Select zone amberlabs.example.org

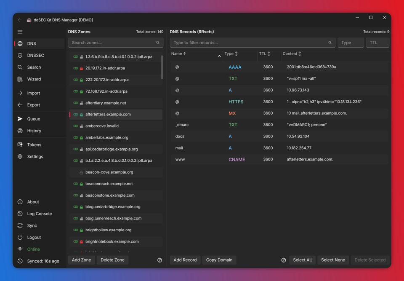click(116, 138)
